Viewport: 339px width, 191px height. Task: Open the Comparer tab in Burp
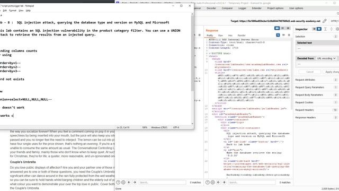point(227,8)
